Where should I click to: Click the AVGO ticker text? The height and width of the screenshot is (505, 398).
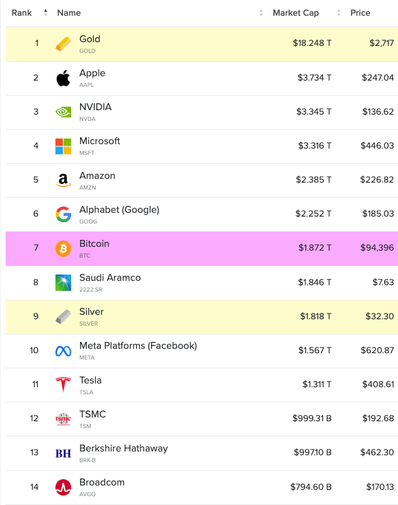point(88,494)
